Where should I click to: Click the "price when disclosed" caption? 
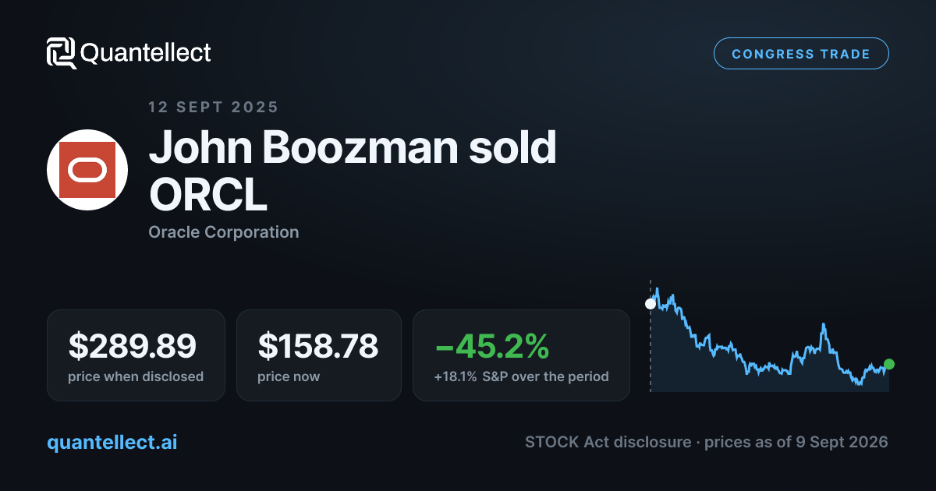(136, 376)
